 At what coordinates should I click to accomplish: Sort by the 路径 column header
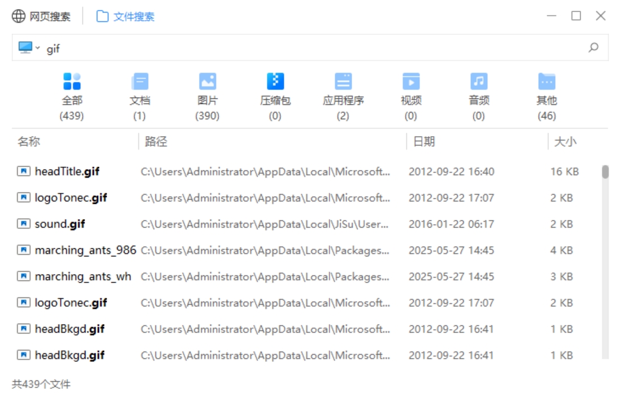pyautogui.click(x=156, y=142)
